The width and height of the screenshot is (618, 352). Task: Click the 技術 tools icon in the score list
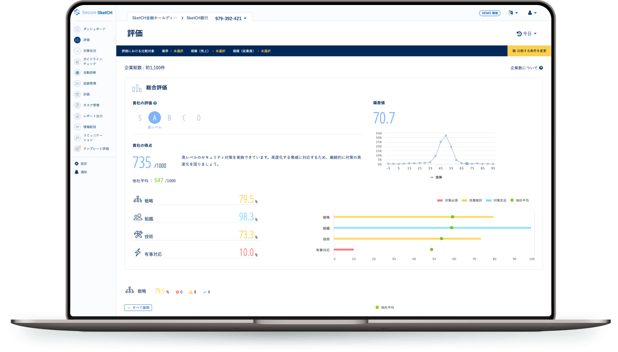click(x=138, y=234)
